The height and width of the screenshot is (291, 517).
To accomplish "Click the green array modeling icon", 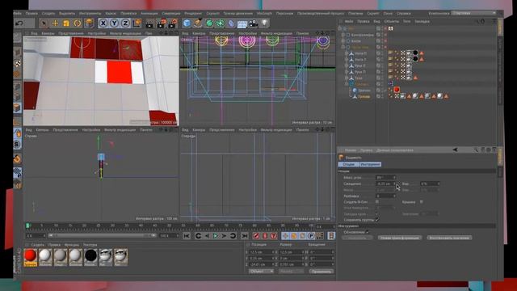I will (x=220, y=23).
